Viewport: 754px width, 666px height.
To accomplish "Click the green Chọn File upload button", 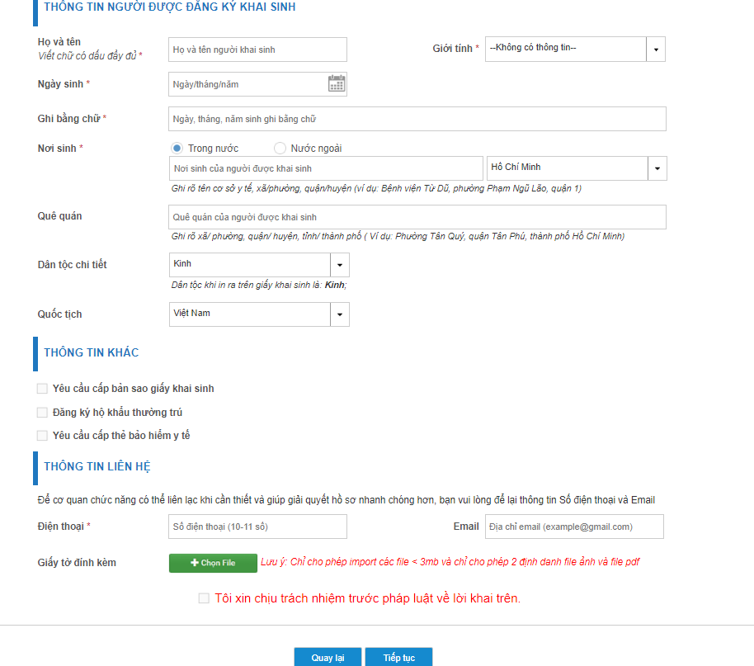I will pos(213,563).
